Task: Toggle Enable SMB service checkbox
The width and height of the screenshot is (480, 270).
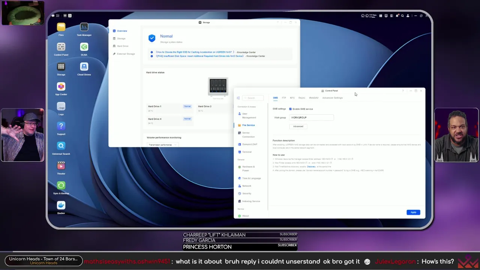Action: (x=290, y=109)
